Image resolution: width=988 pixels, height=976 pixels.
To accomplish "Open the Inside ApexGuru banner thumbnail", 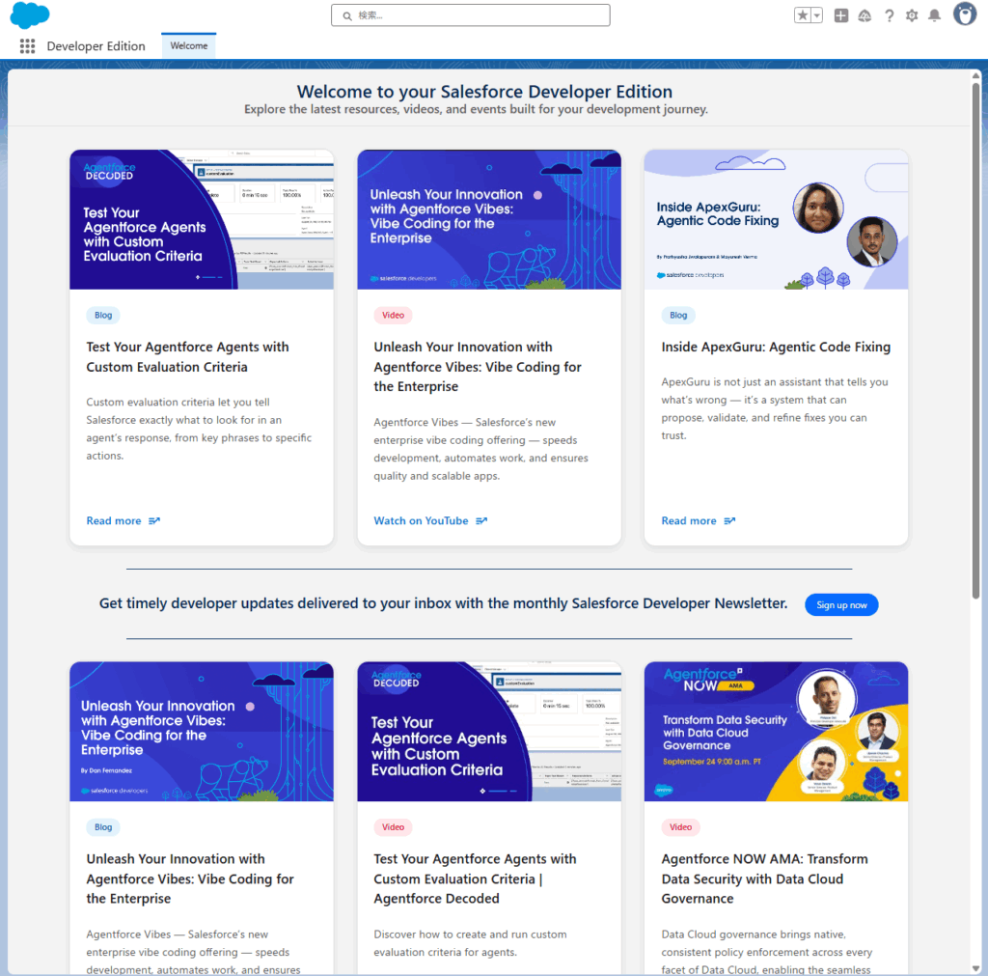I will coord(776,219).
